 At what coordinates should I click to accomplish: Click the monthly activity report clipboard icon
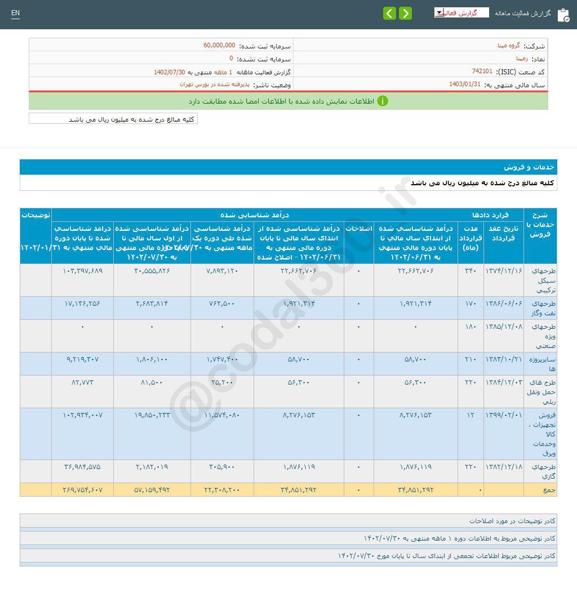(x=565, y=15)
